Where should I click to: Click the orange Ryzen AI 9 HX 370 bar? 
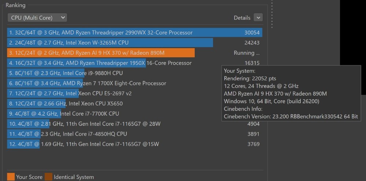[101, 53]
